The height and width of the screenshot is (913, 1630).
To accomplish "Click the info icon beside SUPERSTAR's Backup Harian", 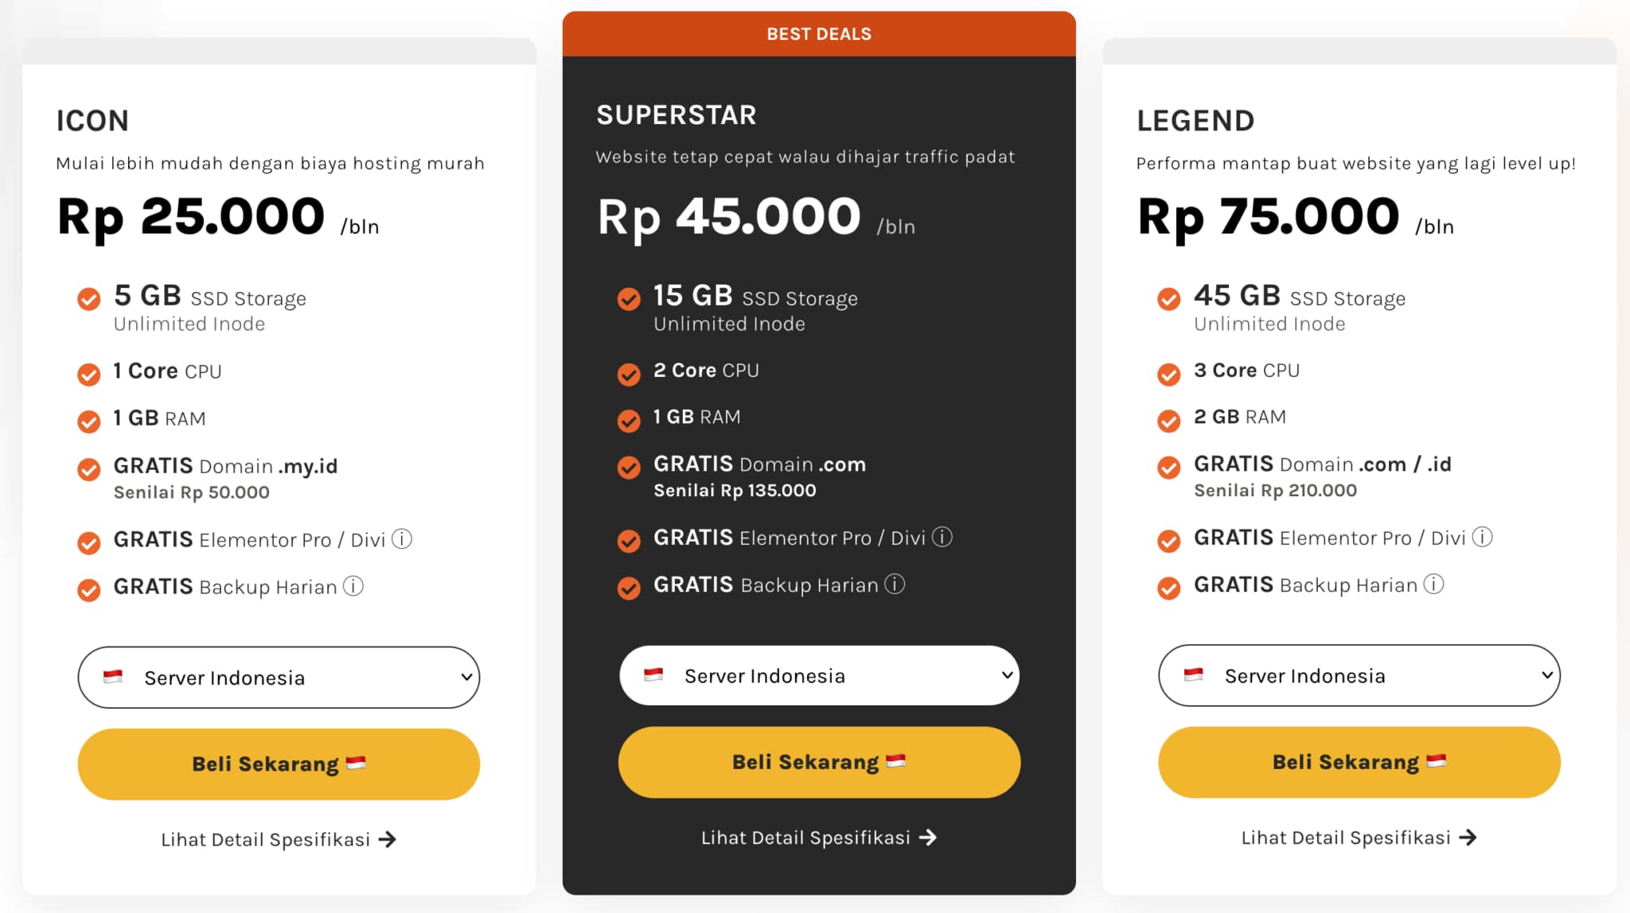I will (x=896, y=585).
